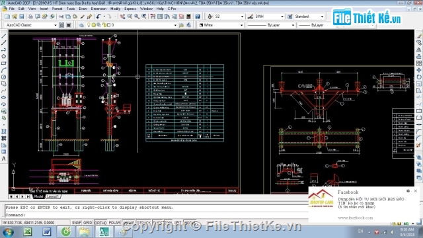This screenshot has height=238, width=423.
Task: Select the Move modify tool
Action: tap(419, 70)
